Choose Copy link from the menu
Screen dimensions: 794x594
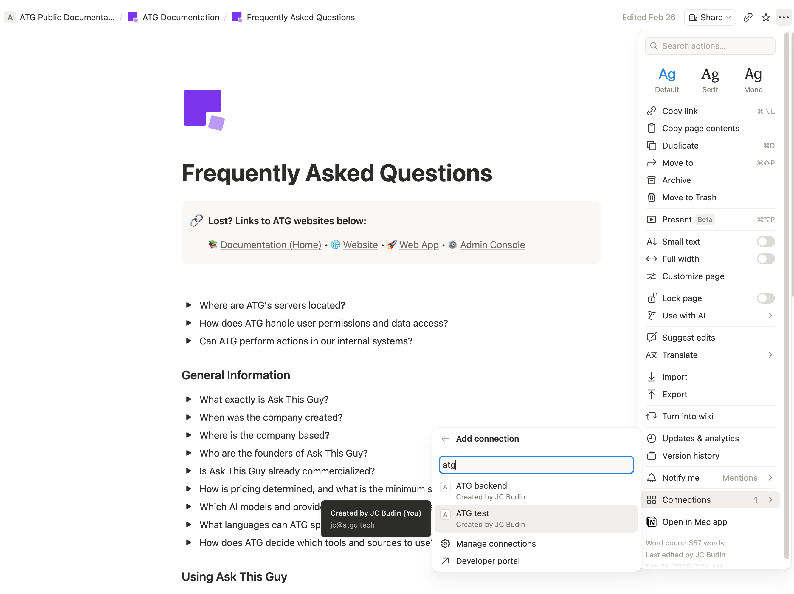coord(710,111)
